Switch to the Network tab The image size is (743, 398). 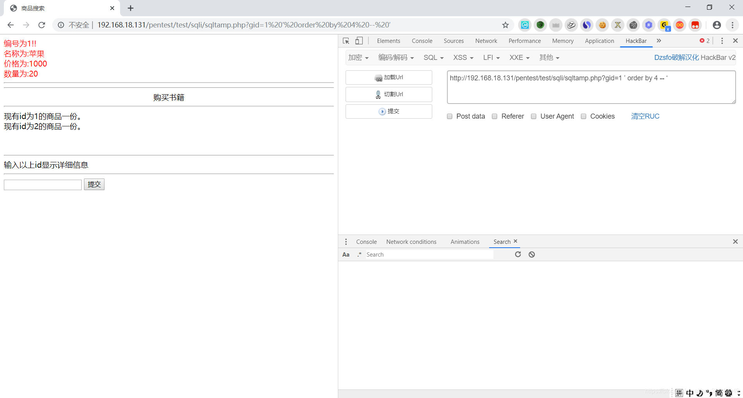(x=486, y=41)
